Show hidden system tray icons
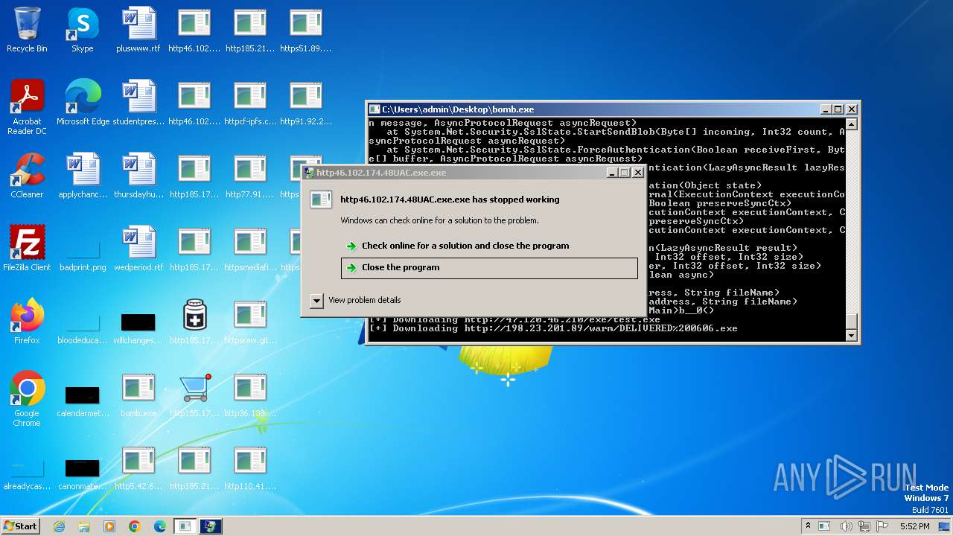 point(809,526)
